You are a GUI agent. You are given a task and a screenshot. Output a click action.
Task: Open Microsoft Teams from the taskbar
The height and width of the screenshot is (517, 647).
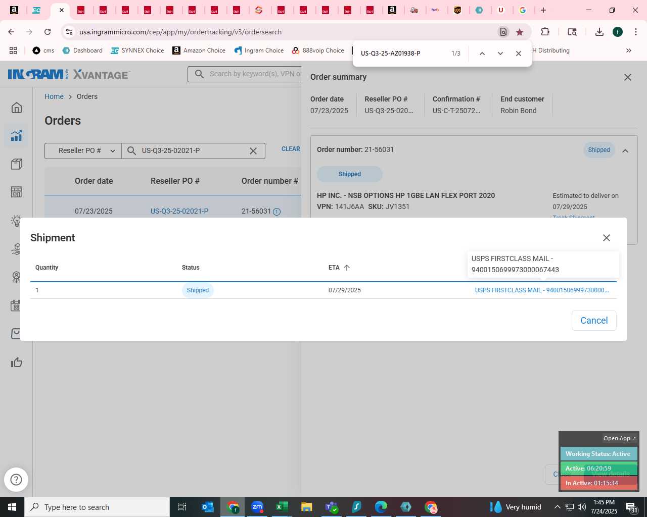pyautogui.click(x=332, y=507)
